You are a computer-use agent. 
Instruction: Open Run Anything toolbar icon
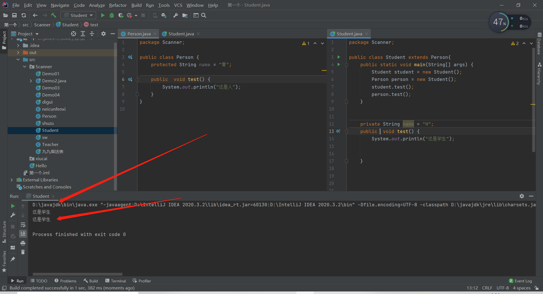pos(196,15)
